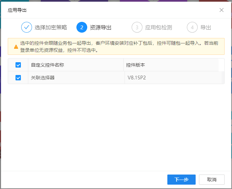The width and height of the screenshot is (232, 189).
Task: Close the 应用导出 dialog
Action: [x=221, y=10]
